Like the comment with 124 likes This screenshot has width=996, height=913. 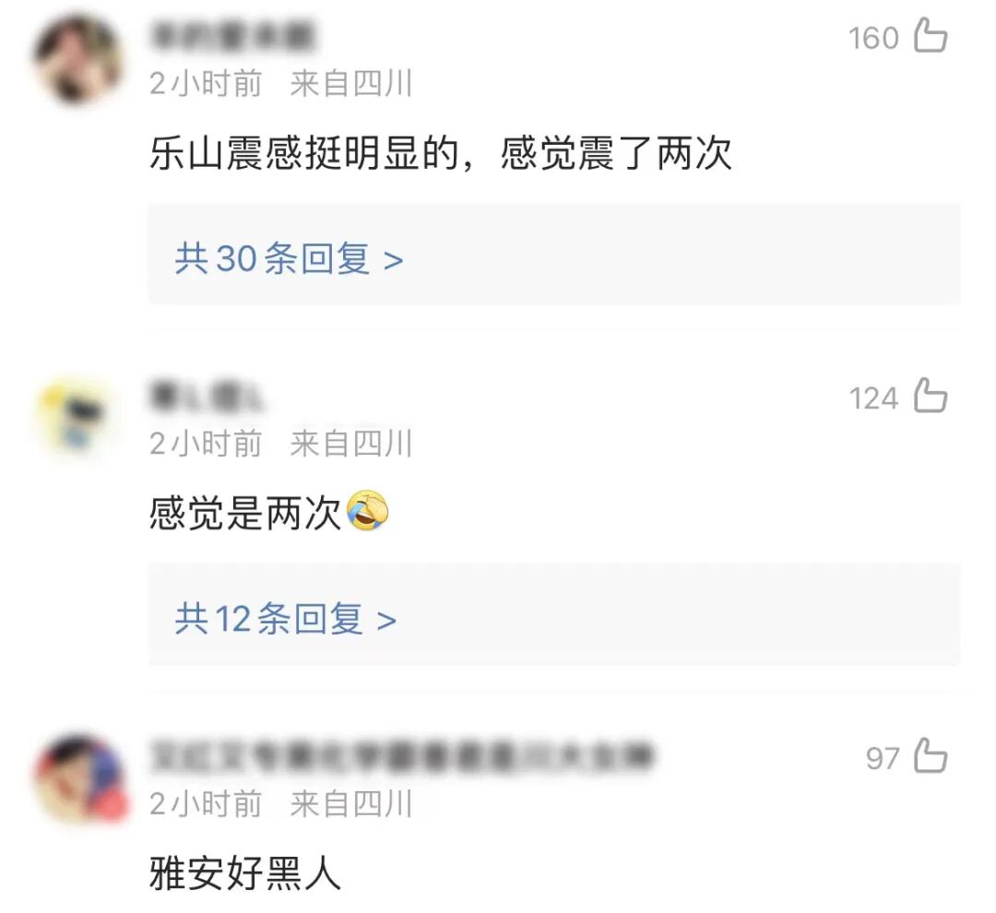pyautogui.click(x=931, y=396)
